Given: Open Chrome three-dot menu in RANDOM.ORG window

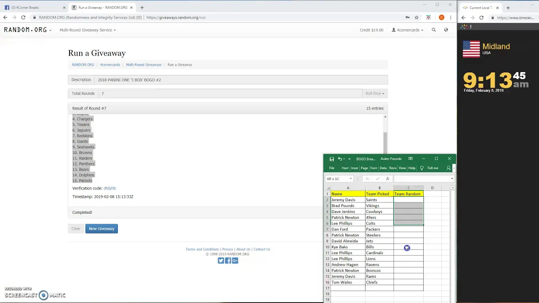Looking at the screenshot, I should 451,17.
